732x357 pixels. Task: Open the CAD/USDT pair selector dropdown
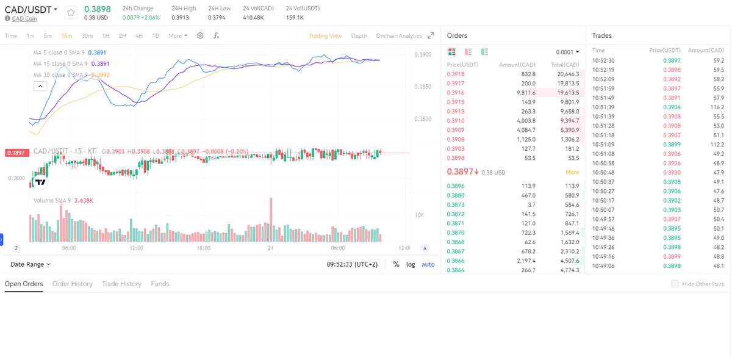coord(32,10)
